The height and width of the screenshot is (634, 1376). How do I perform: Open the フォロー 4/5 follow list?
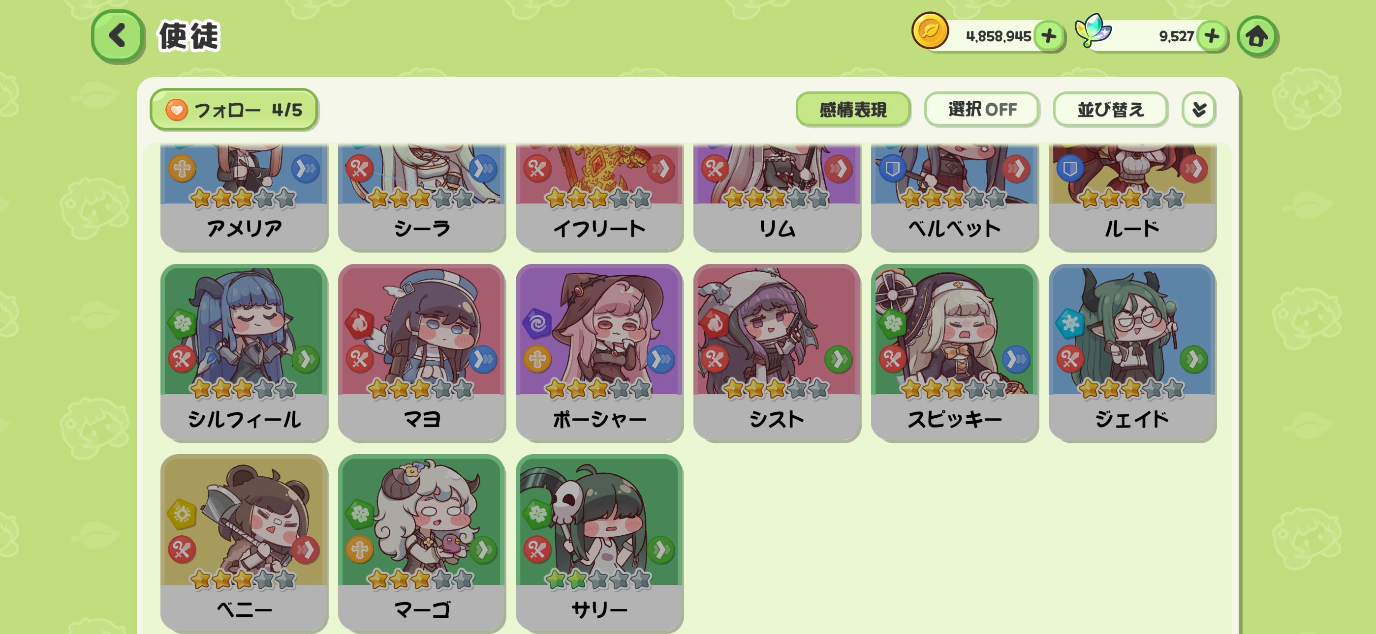point(234,110)
